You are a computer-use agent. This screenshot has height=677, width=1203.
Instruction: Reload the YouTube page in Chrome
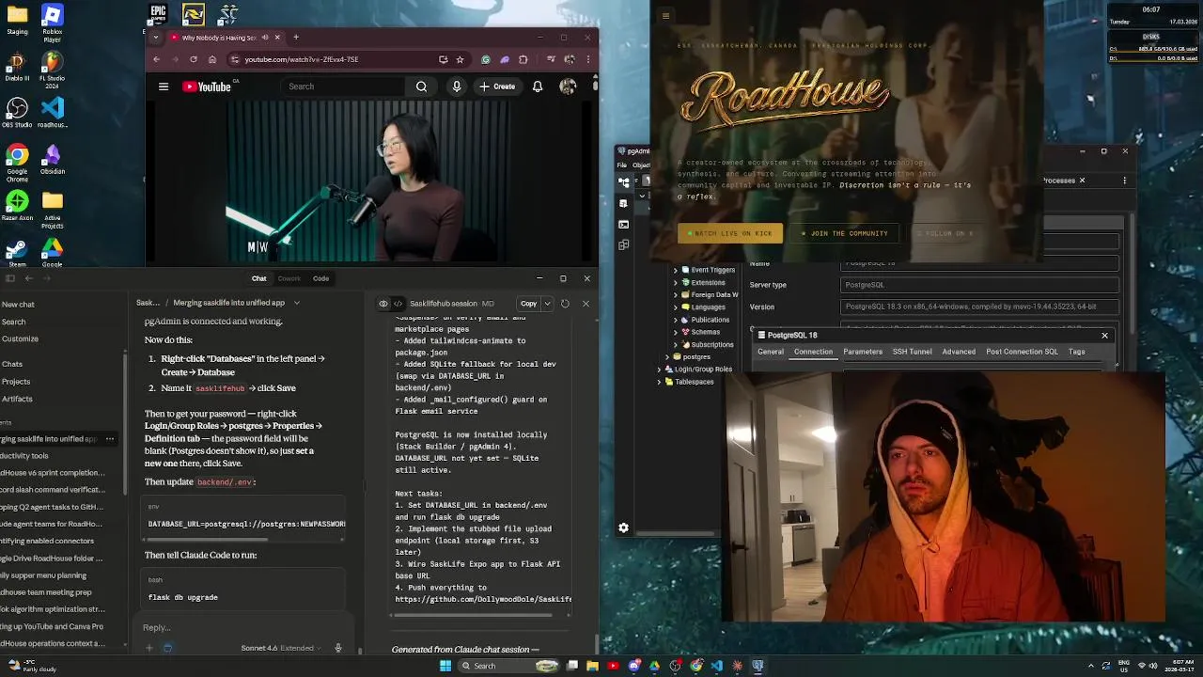(194, 59)
